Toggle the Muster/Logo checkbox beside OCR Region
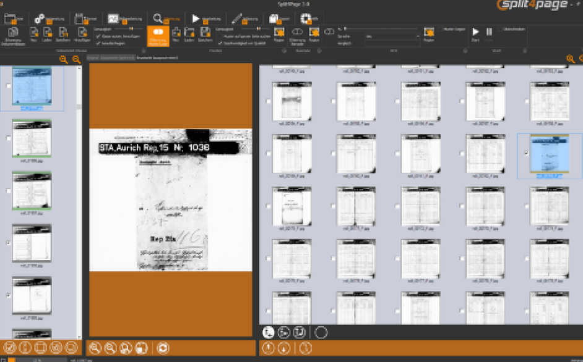583x362 pixels. [441, 29]
